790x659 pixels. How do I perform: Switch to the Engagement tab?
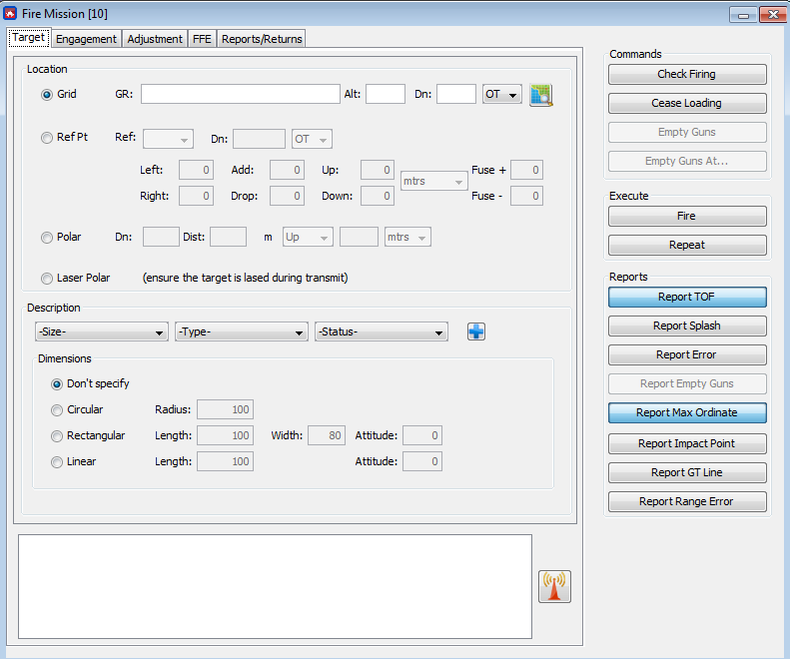[x=86, y=39]
